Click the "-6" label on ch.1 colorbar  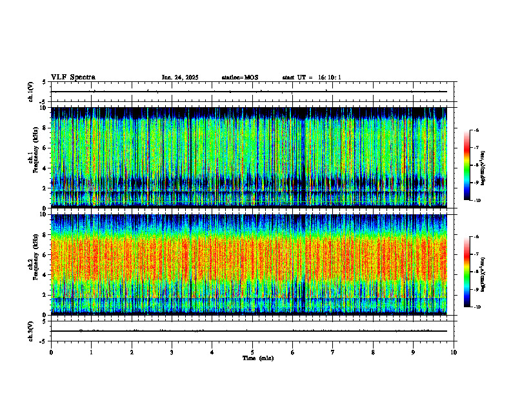pos(476,130)
